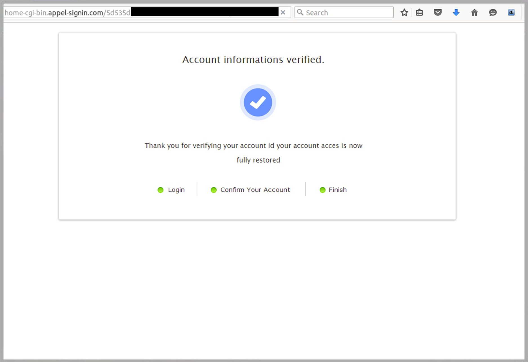Show bookmarks via the clipboard-style icon

[x=419, y=12]
